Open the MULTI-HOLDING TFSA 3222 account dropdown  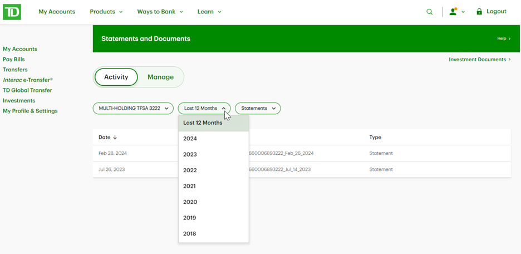(x=133, y=109)
